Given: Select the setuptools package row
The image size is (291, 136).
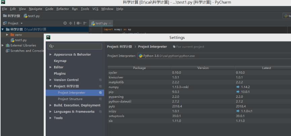Looking at the screenshot, I should pyautogui.click(x=199, y=116).
